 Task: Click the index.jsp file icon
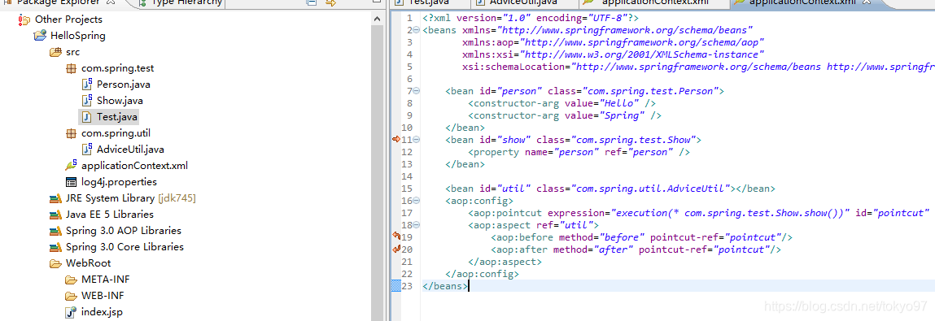tap(71, 311)
